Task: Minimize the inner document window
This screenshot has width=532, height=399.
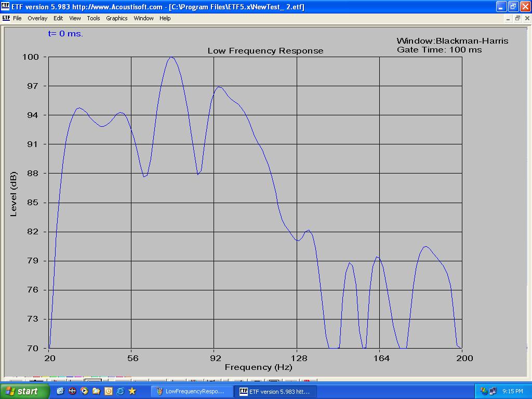Action: click(x=509, y=18)
